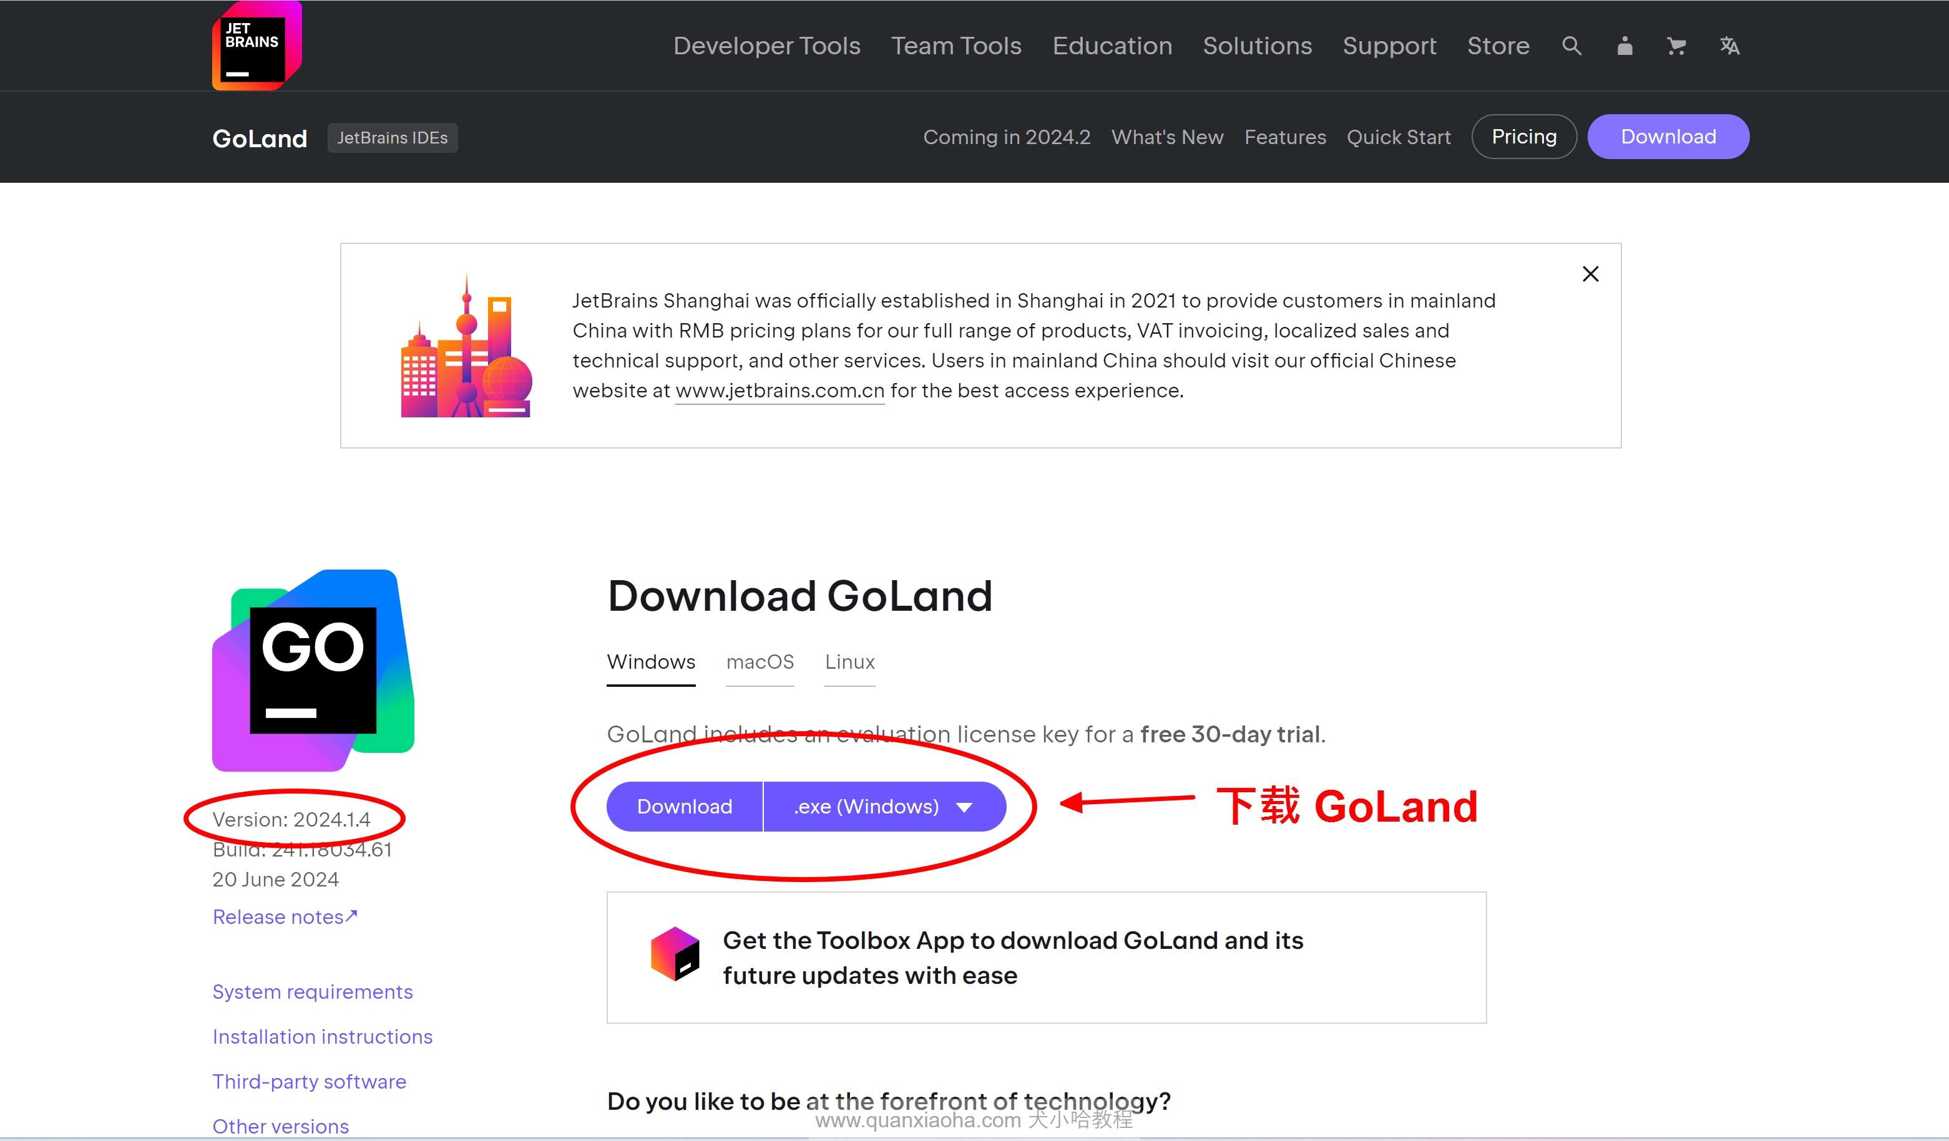
Task: Click the GoLand product title
Action: pyautogui.click(x=260, y=138)
